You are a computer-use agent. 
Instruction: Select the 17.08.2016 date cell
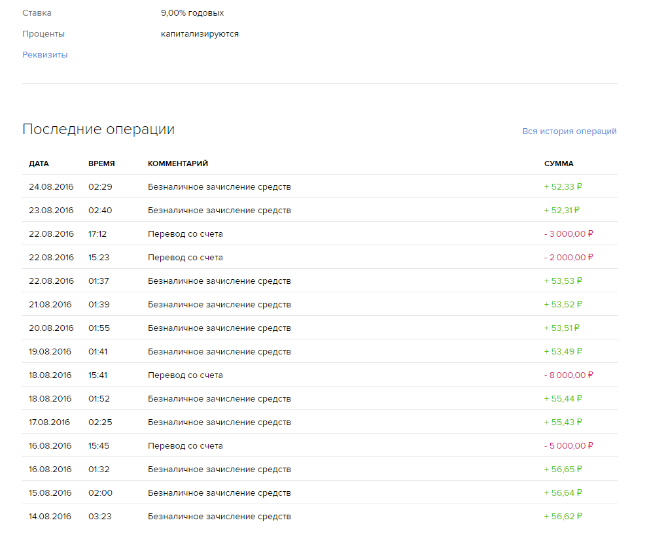point(50,422)
